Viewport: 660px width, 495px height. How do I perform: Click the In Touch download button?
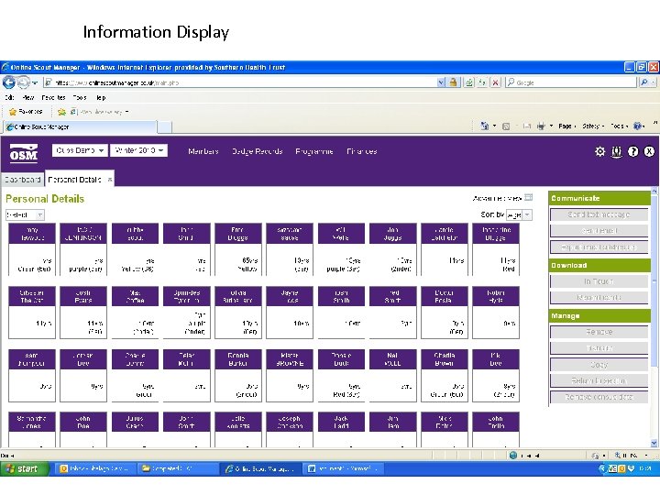tap(599, 281)
